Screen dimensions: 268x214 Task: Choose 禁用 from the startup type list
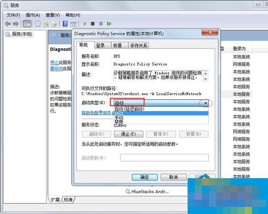pos(161,121)
